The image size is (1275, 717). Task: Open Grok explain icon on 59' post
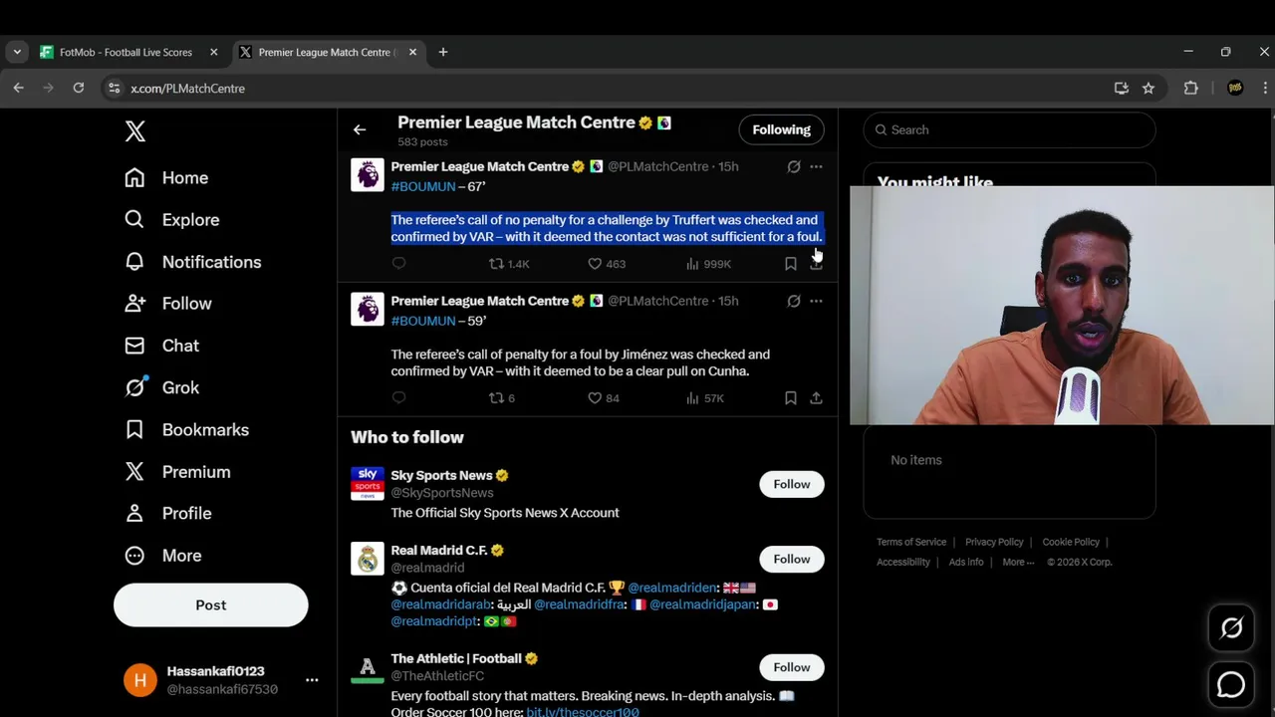[794, 301]
